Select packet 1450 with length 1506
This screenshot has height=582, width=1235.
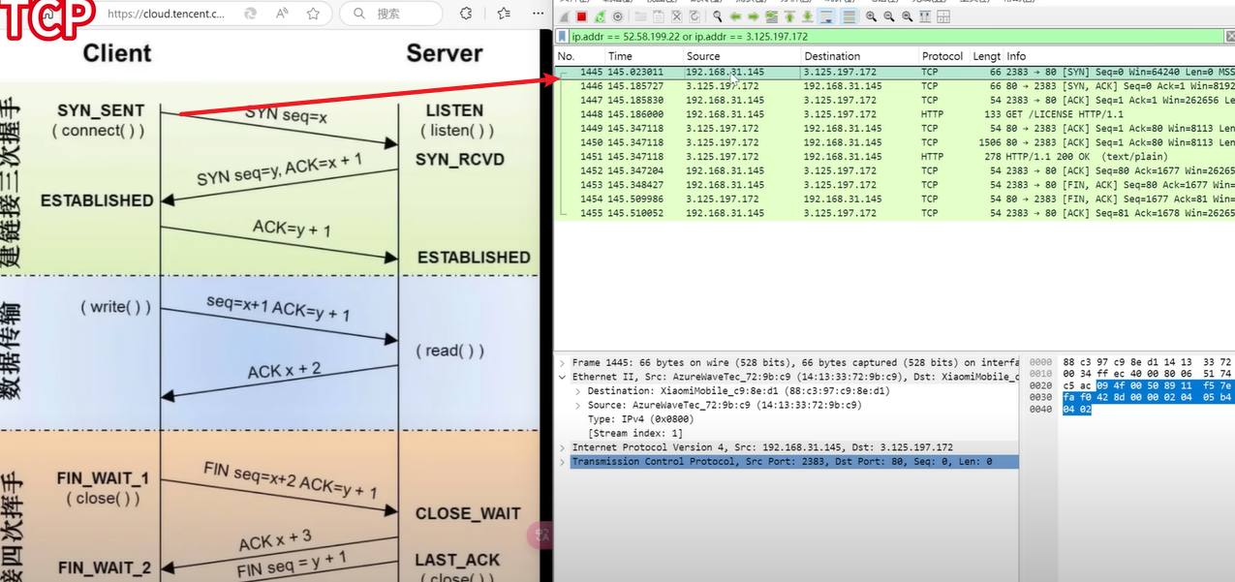click(895, 142)
